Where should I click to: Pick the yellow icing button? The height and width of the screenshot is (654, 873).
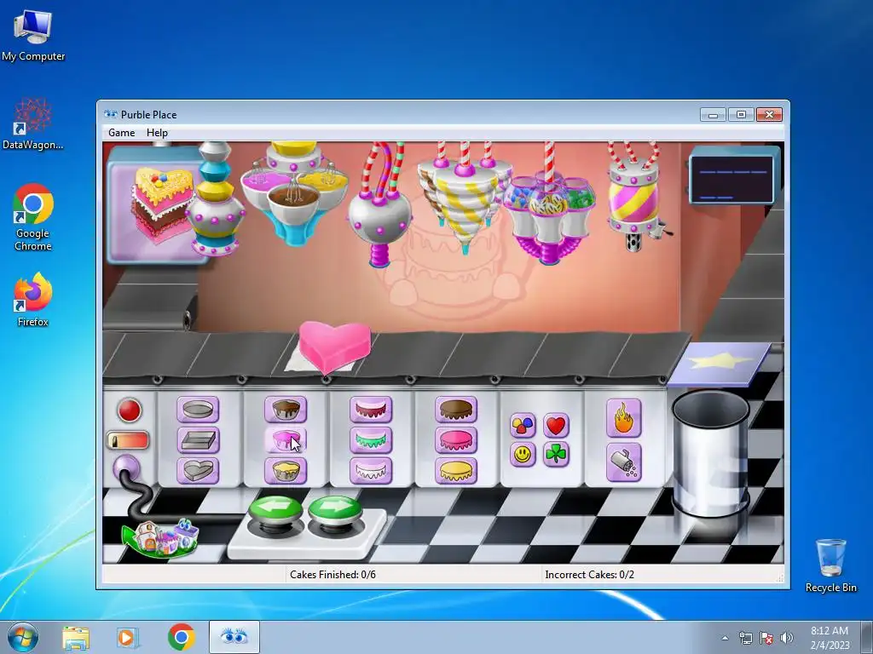click(456, 470)
